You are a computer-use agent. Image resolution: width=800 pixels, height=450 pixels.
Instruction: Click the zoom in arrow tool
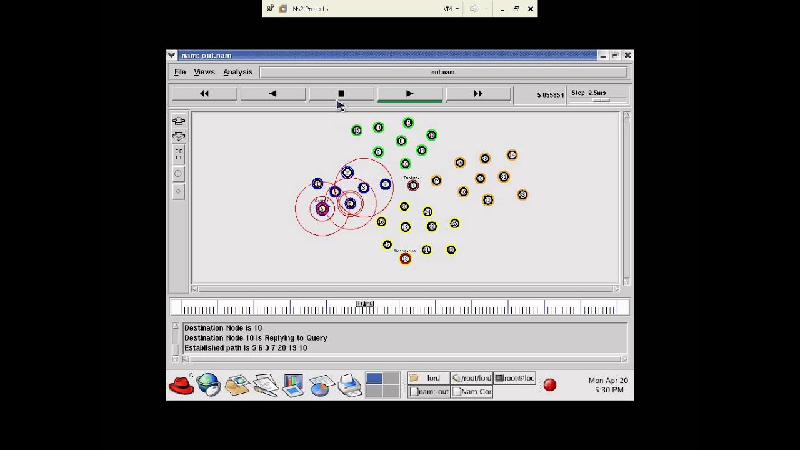[179, 121]
